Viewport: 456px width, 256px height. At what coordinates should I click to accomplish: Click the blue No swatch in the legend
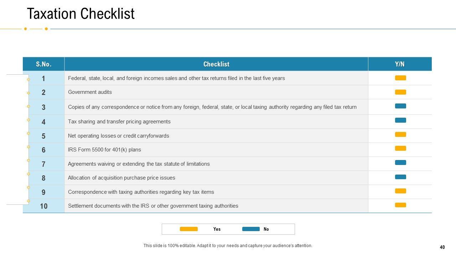[x=251, y=229]
